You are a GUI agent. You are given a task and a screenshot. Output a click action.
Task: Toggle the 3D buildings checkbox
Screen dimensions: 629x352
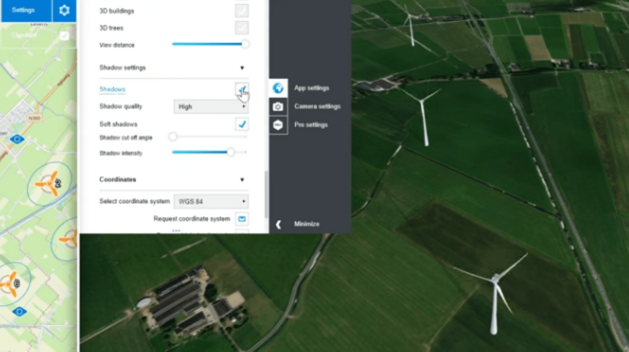[242, 11]
